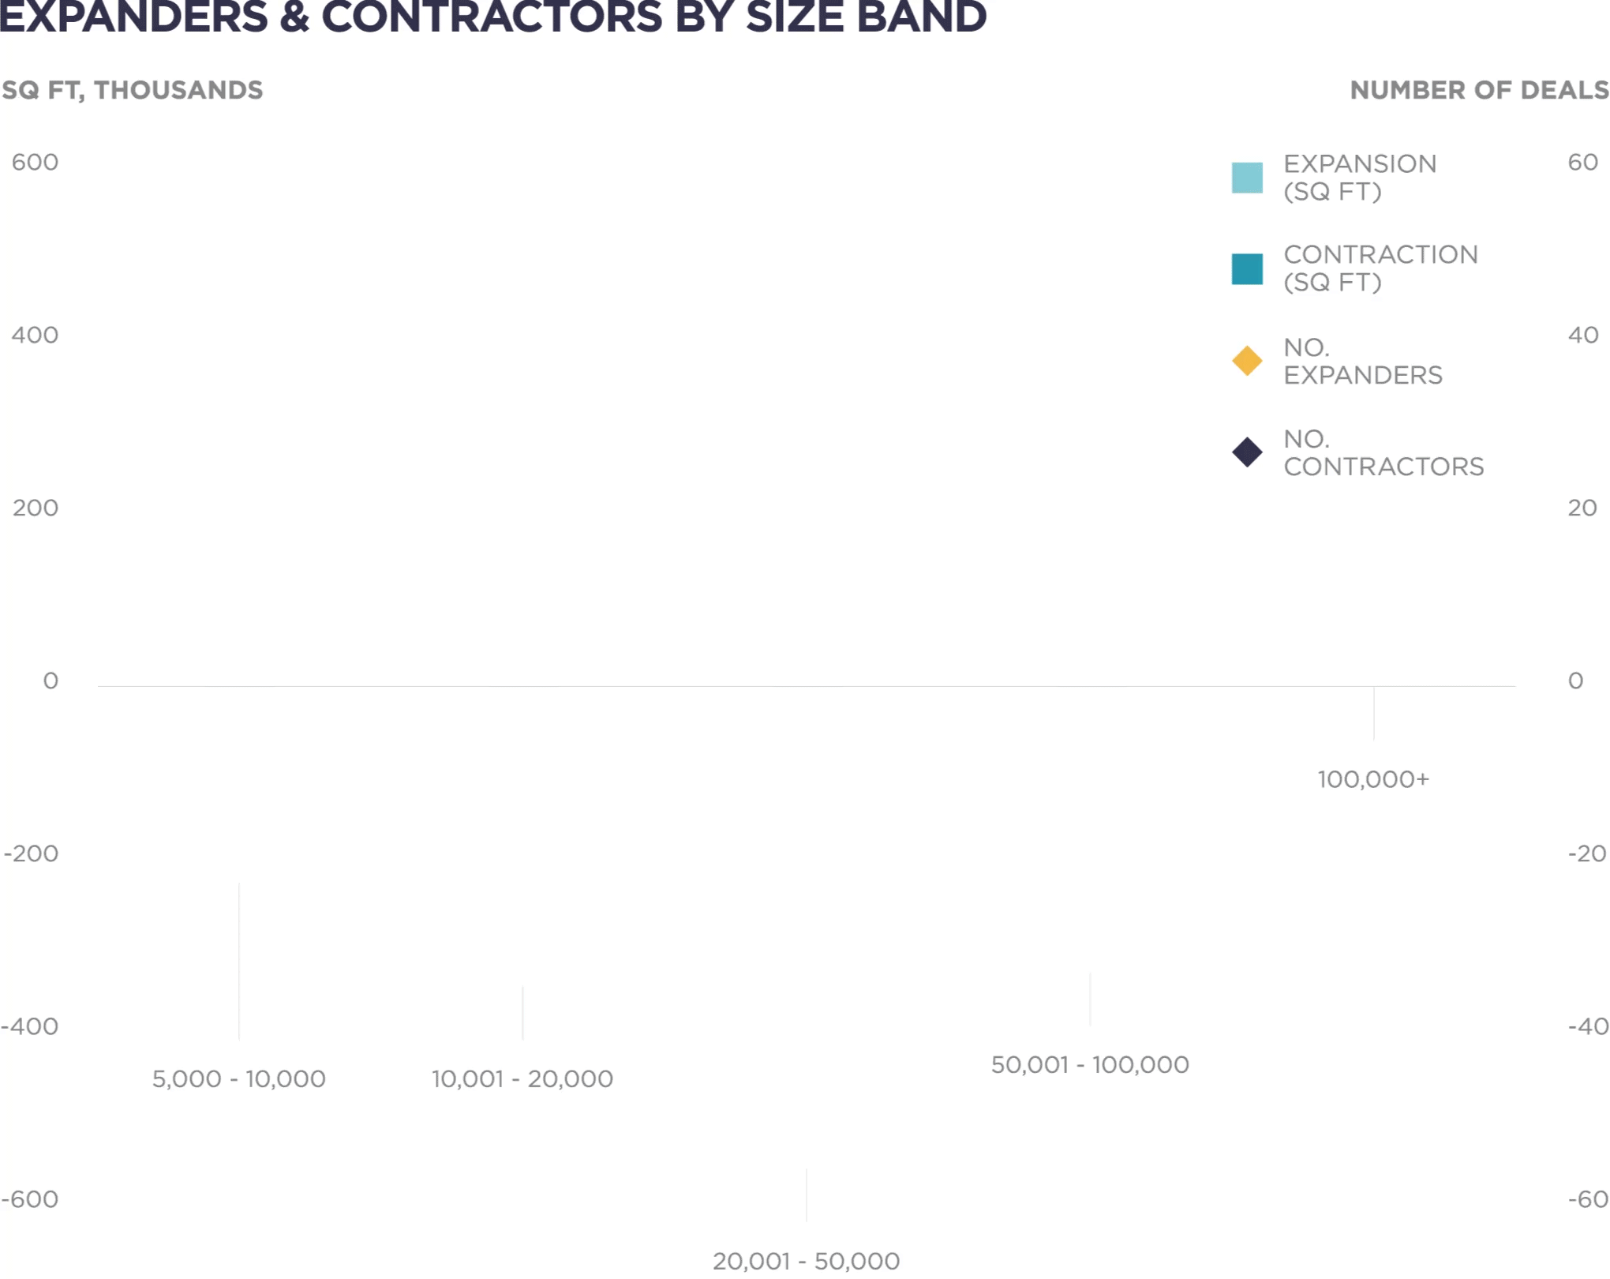Image resolution: width=1610 pixels, height=1279 pixels.
Task: Select the 100,000+ size band label
Action: (x=1373, y=779)
